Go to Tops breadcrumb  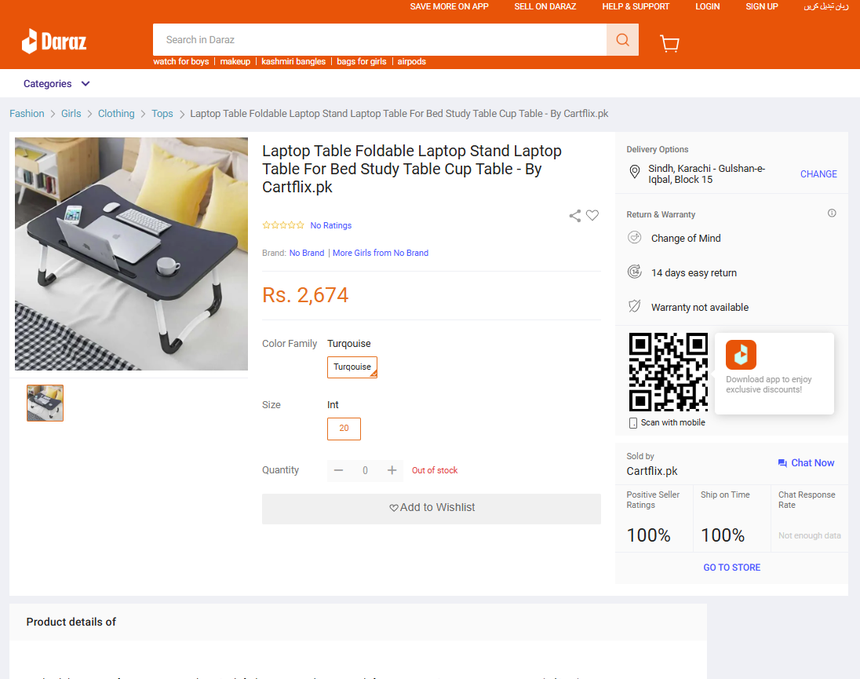(x=162, y=114)
